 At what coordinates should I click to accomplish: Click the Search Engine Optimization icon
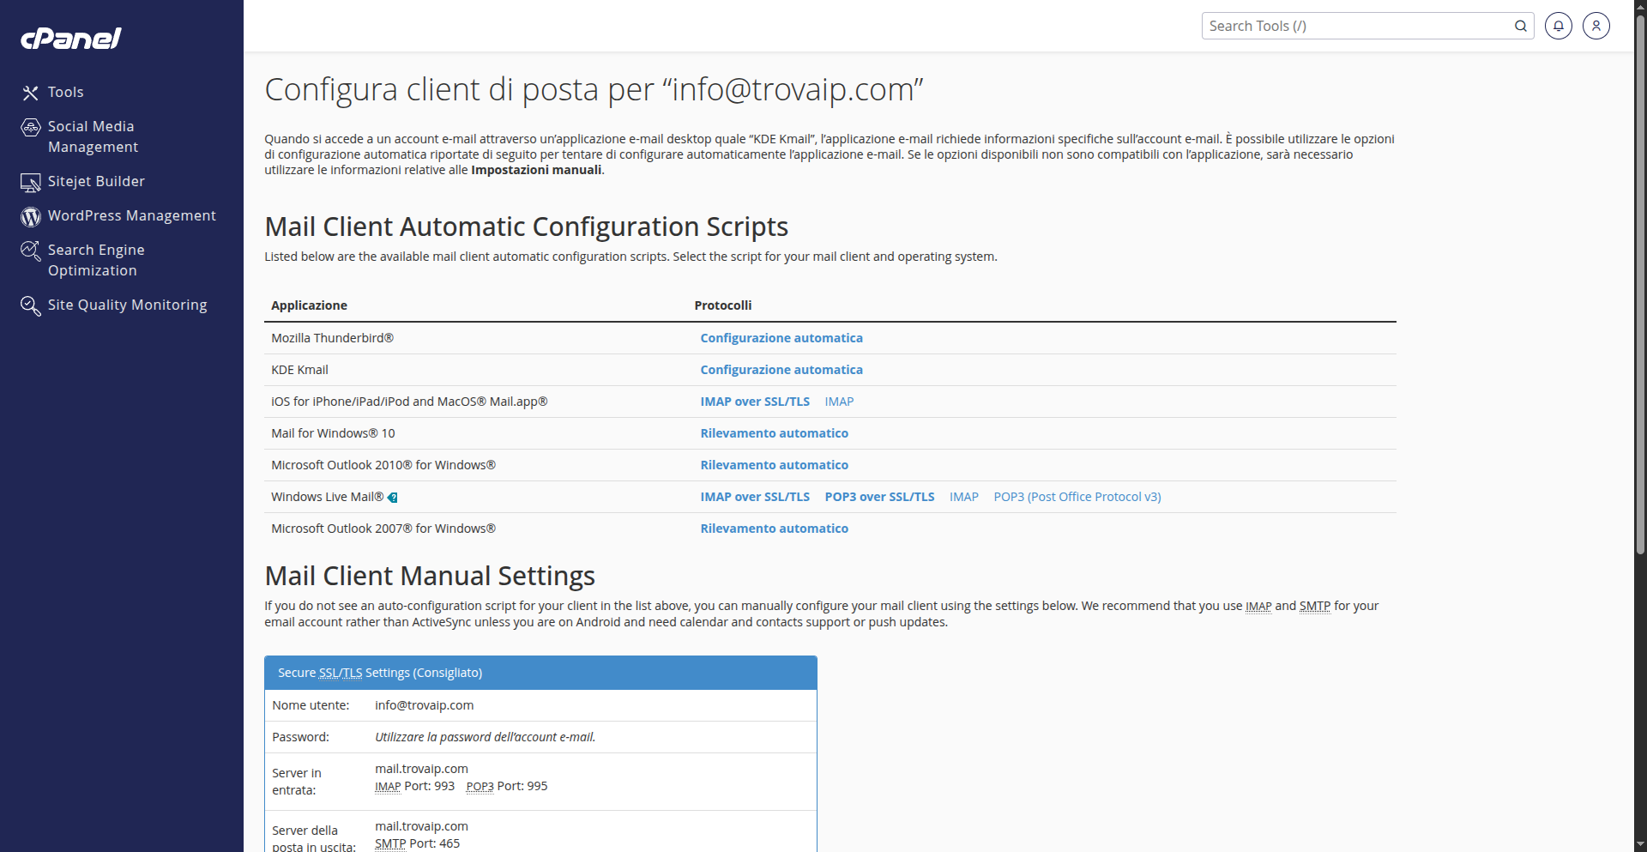31,251
